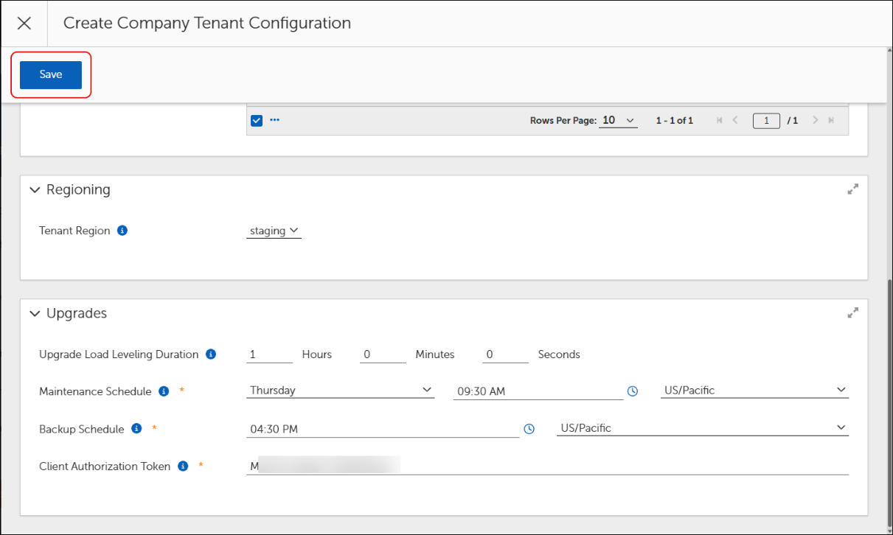Click the Regioning section title
Image resolution: width=893 pixels, height=535 pixels.
tap(78, 190)
